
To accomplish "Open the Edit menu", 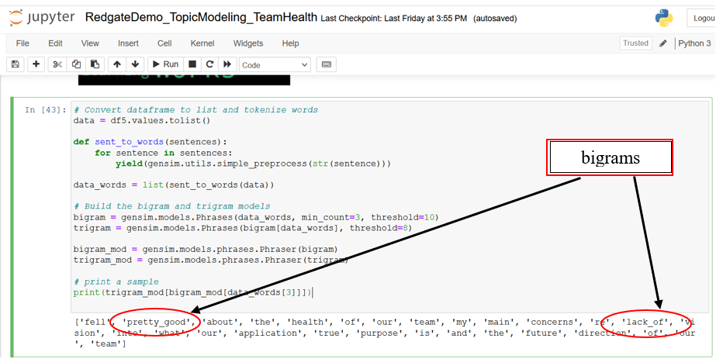I will (55, 43).
